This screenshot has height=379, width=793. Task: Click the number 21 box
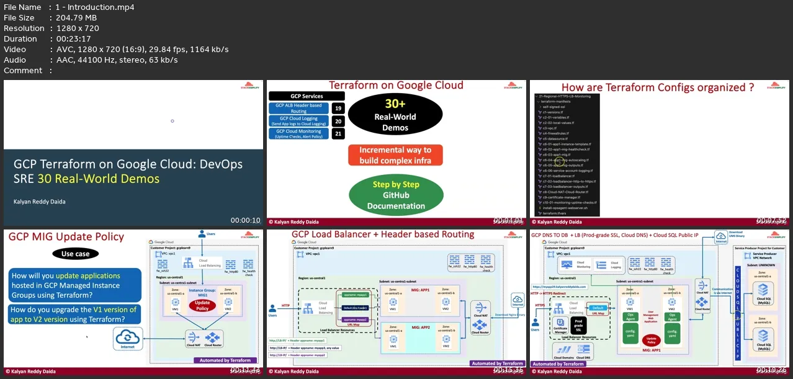(338, 135)
